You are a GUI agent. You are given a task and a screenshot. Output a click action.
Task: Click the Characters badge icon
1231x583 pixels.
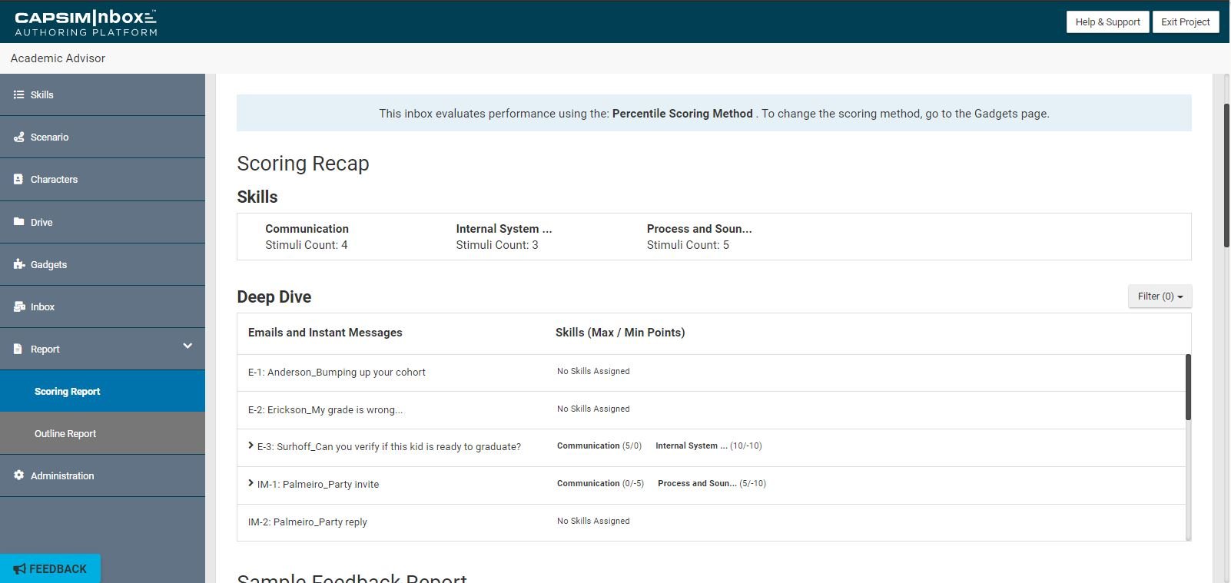pos(18,179)
